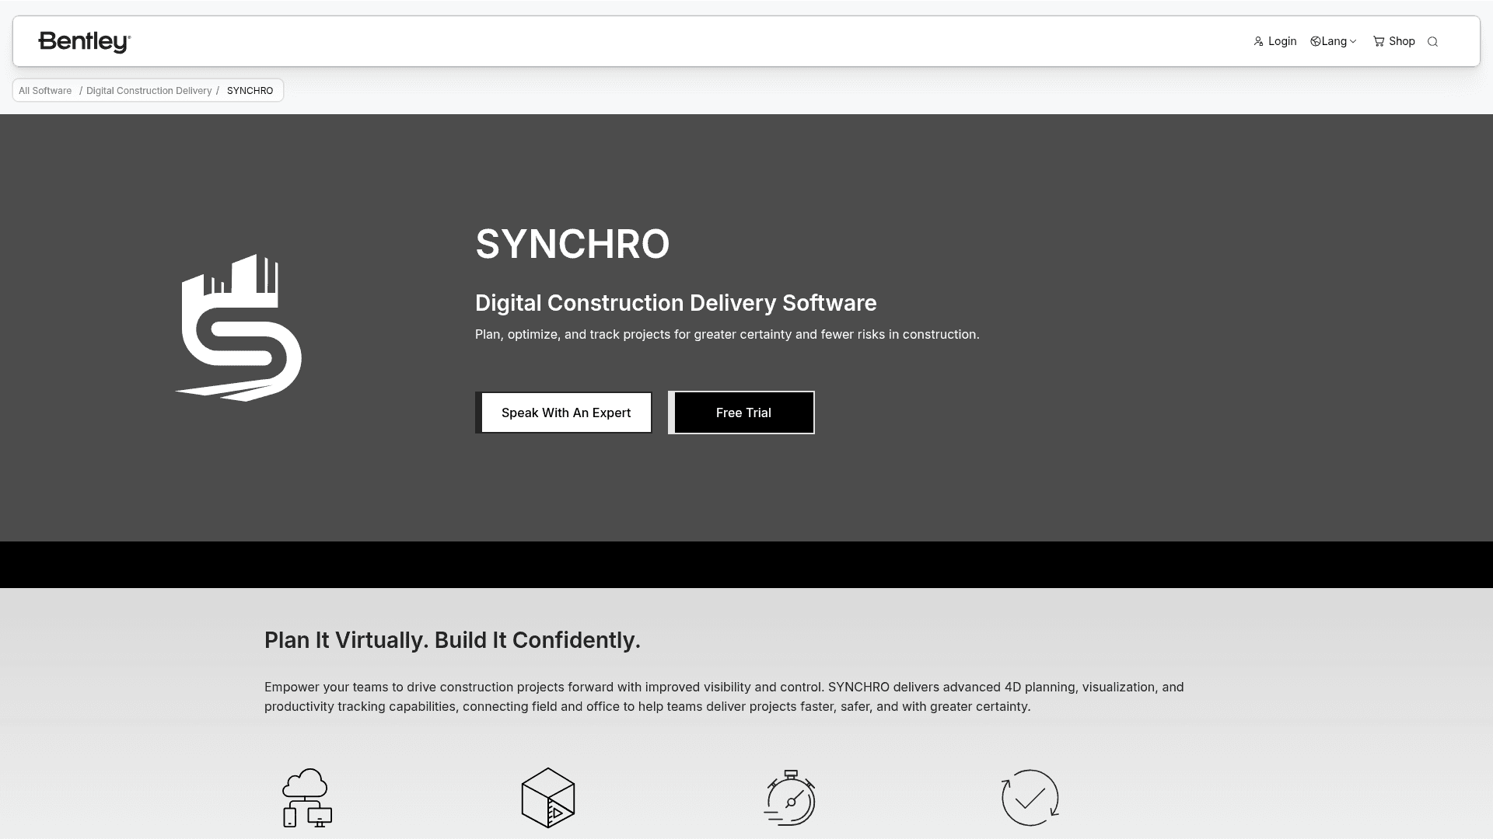Click the 3D cube playback icon
This screenshot has width=1493, height=839.
coord(548,798)
